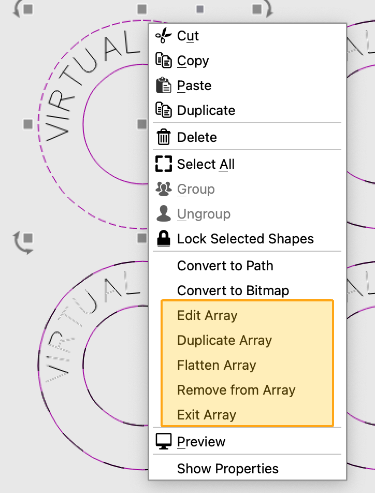The image size is (375, 493).
Task: Select Exit Array entry
Action: (207, 415)
